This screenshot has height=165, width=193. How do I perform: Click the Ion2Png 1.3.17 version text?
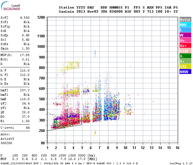(x=181, y=163)
